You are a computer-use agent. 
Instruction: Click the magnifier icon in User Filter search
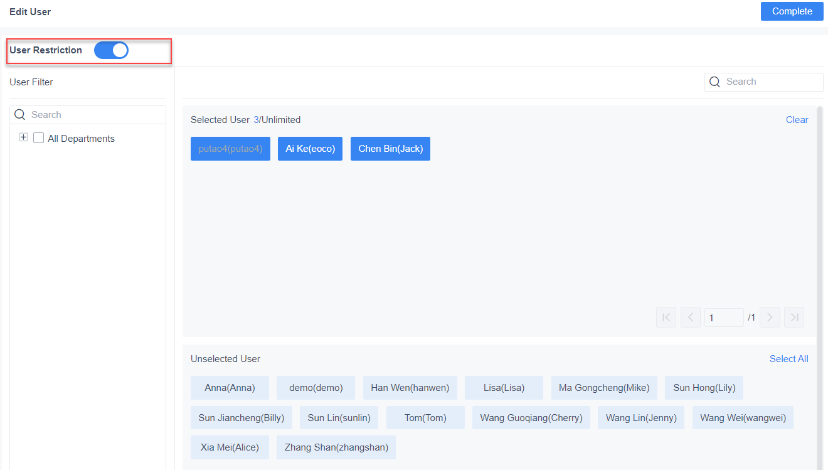click(19, 114)
